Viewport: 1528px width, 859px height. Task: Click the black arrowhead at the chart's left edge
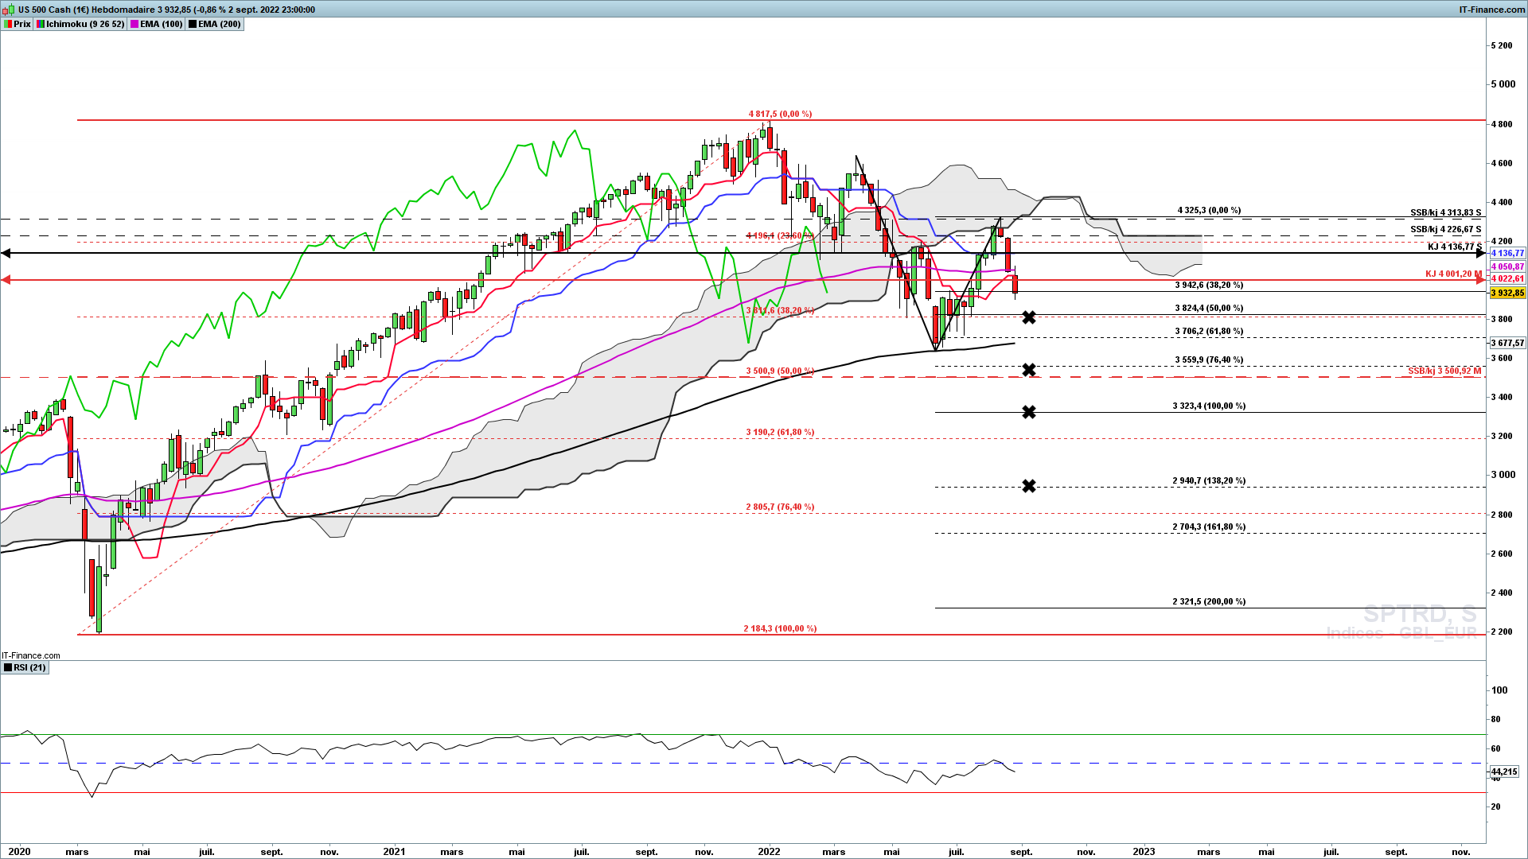coord(6,253)
